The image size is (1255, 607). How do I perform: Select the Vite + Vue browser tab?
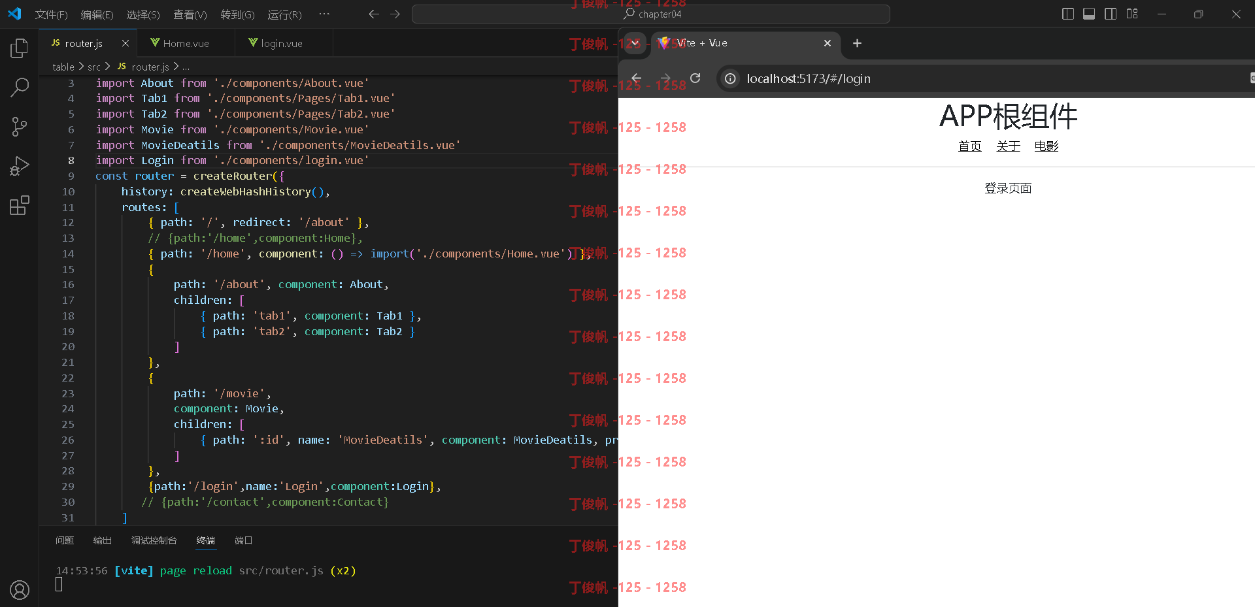click(745, 43)
